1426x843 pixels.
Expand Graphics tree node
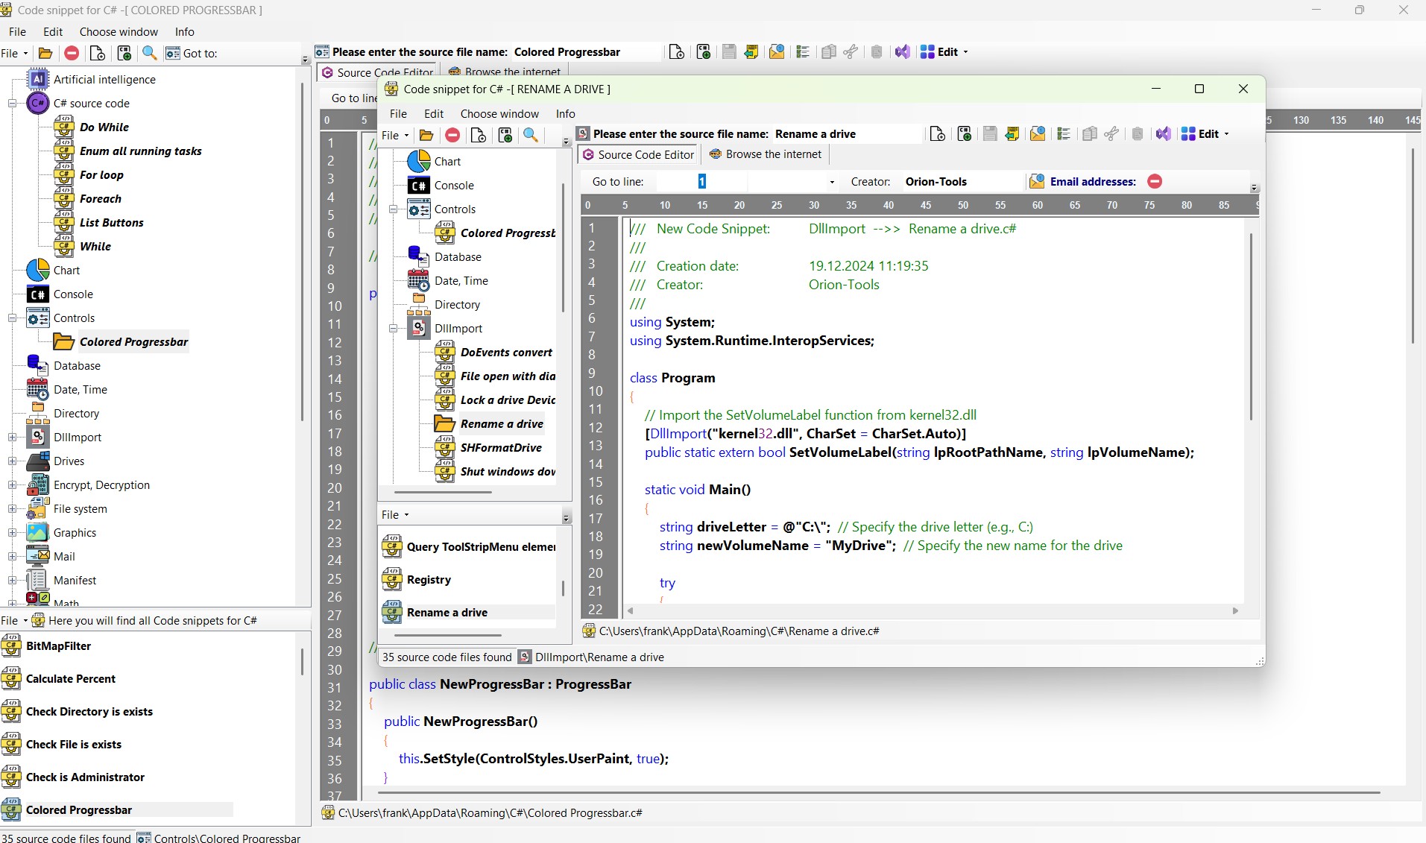(x=12, y=533)
